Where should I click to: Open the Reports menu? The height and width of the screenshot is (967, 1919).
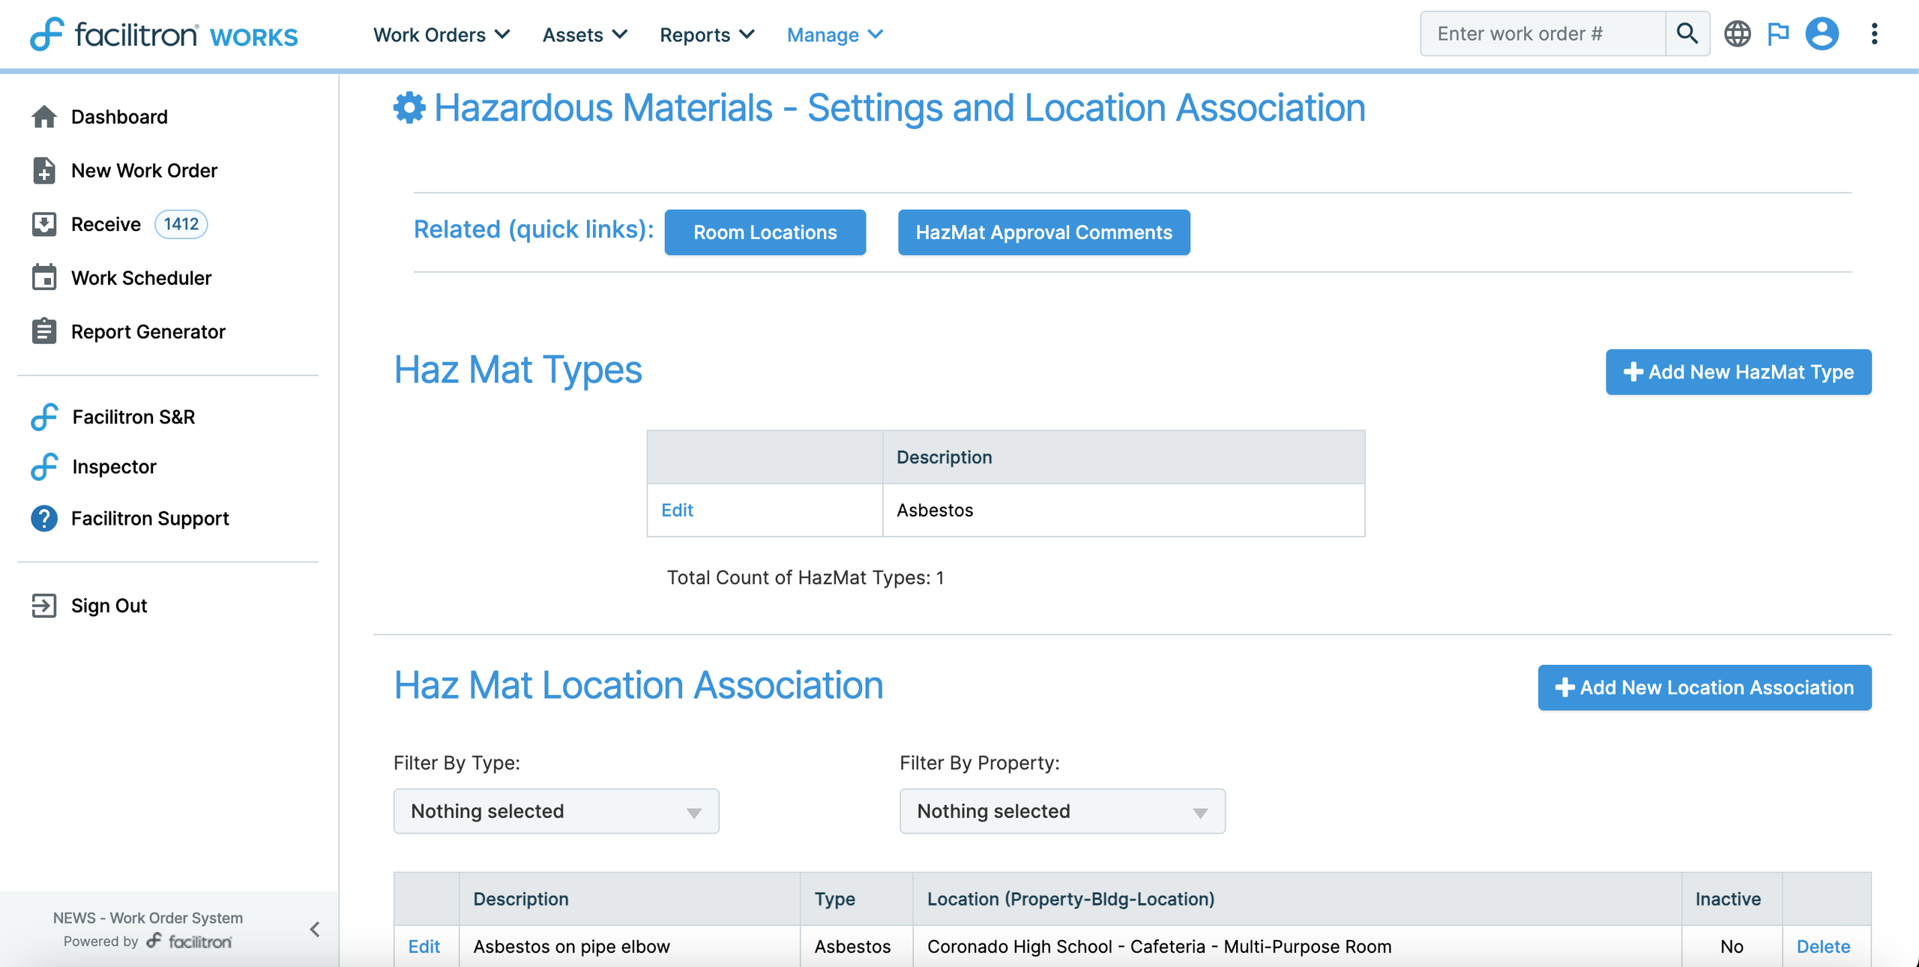click(706, 34)
